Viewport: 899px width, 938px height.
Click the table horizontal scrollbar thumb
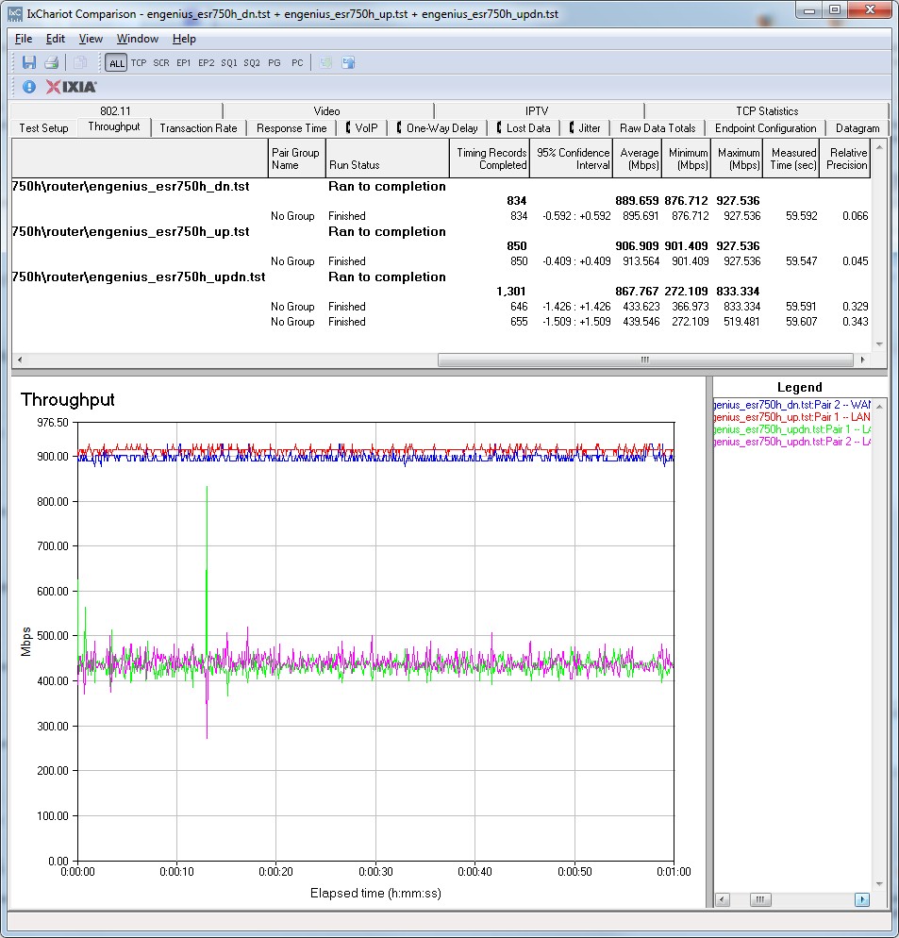645,360
